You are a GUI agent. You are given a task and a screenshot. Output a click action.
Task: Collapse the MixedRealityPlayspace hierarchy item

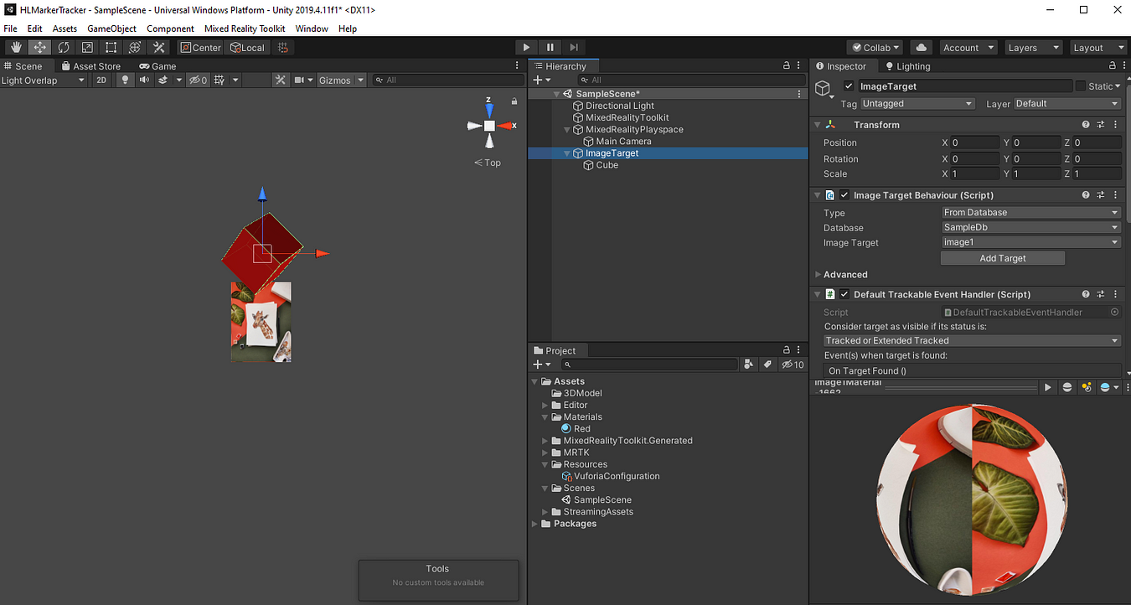(x=566, y=129)
